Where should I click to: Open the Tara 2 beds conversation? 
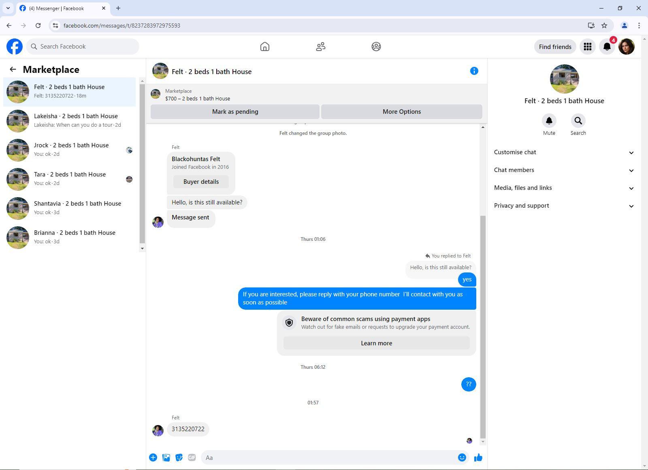click(70, 179)
